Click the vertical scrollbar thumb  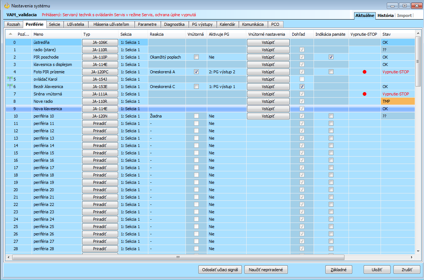[x=418, y=62]
